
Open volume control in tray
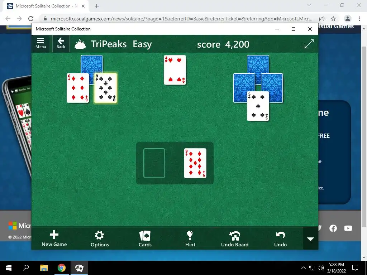[321, 268]
